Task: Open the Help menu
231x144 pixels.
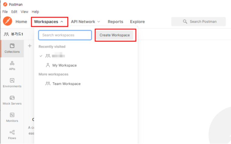Action: (35, 12)
